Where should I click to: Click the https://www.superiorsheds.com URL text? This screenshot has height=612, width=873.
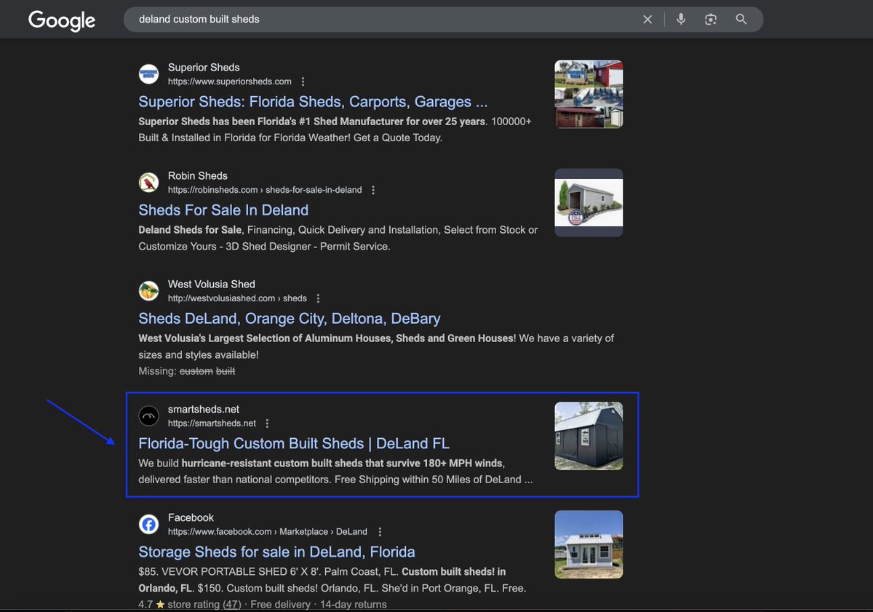point(230,82)
